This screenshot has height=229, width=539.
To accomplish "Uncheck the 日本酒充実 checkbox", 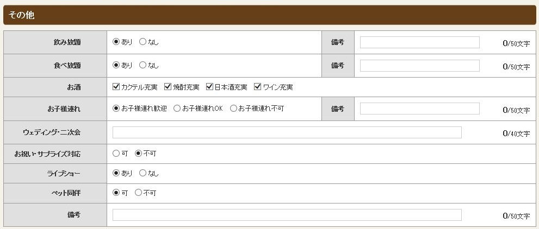I will click(210, 87).
